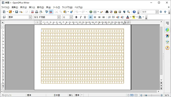Click the Paste clipboard icon
Image resolution: width=171 pixels, height=97 pixels.
point(65,12)
